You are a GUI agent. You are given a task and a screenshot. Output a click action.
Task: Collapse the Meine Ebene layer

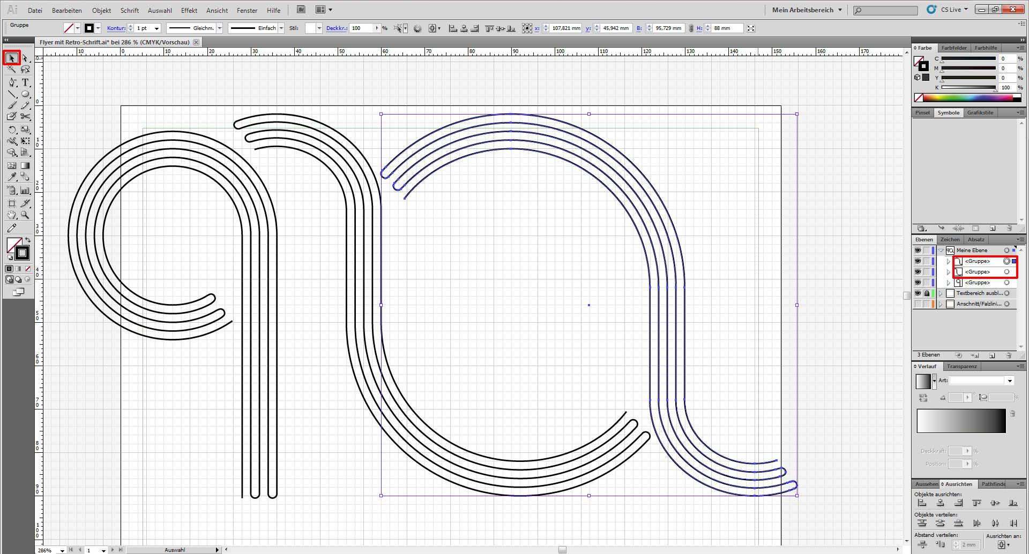[x=941, y=251]
